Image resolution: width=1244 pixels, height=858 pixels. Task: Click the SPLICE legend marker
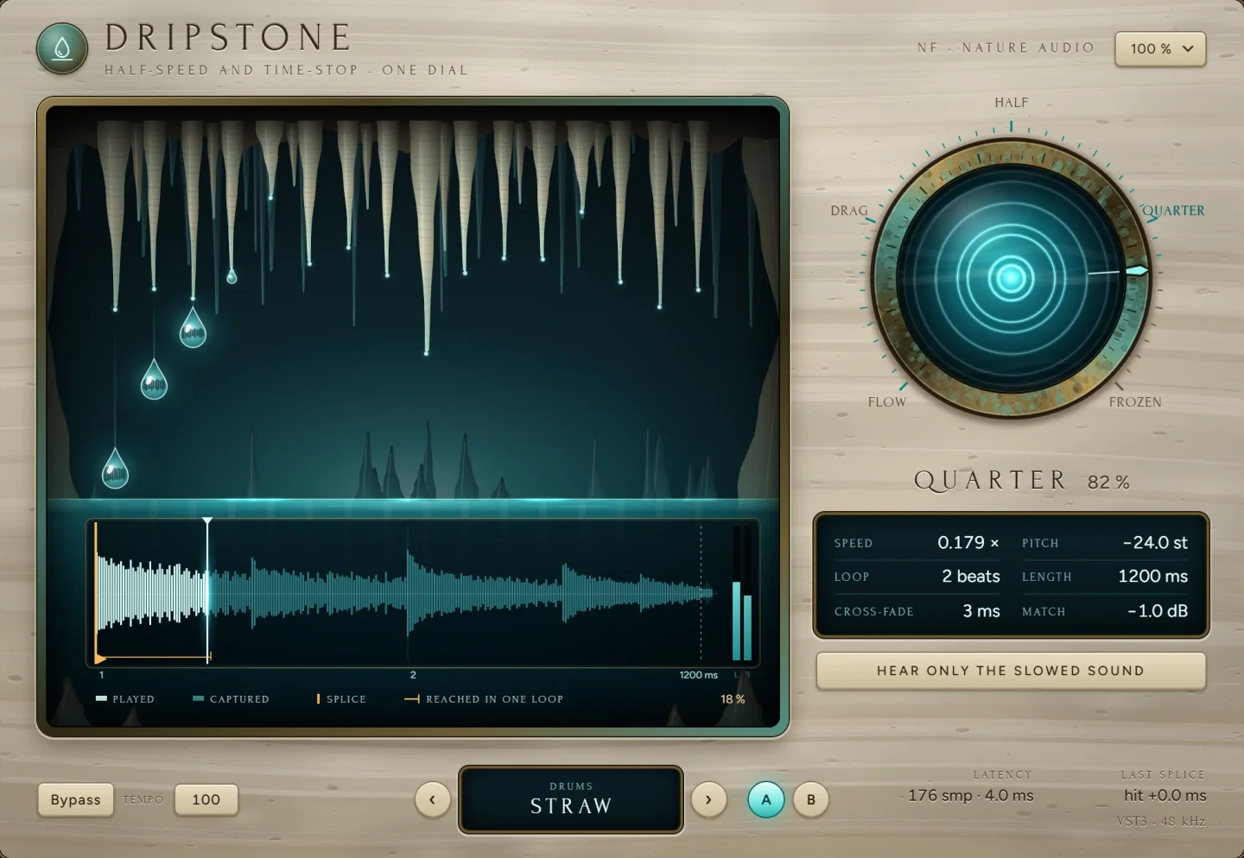click(x=318, y=698)
